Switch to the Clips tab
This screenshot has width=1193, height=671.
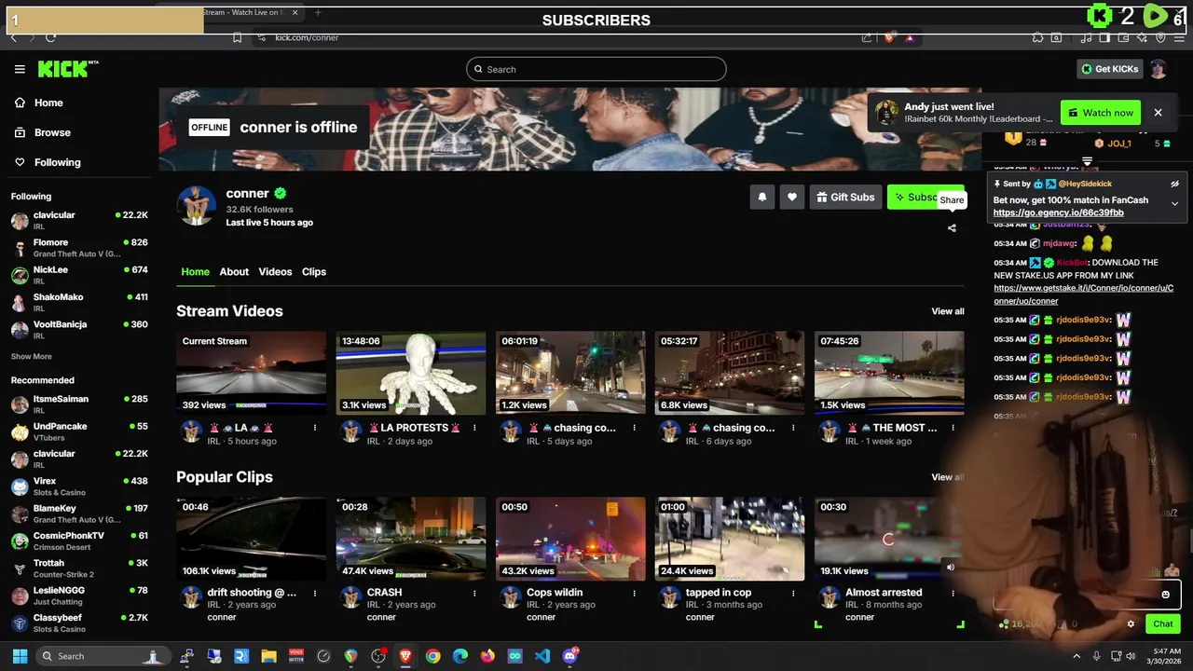click(x=314, y=271)
